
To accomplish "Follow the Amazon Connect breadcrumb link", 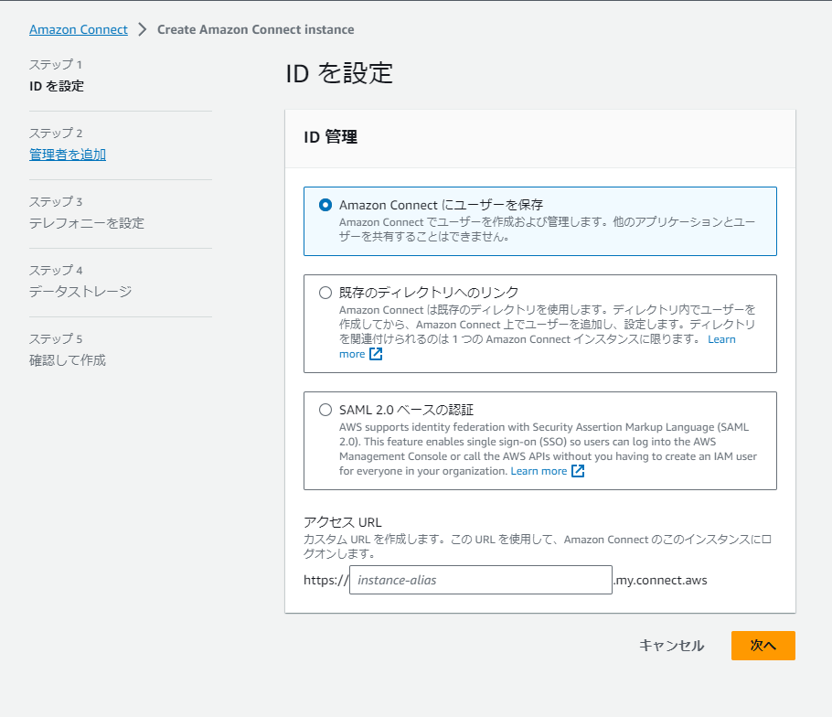I will point(79,29).
